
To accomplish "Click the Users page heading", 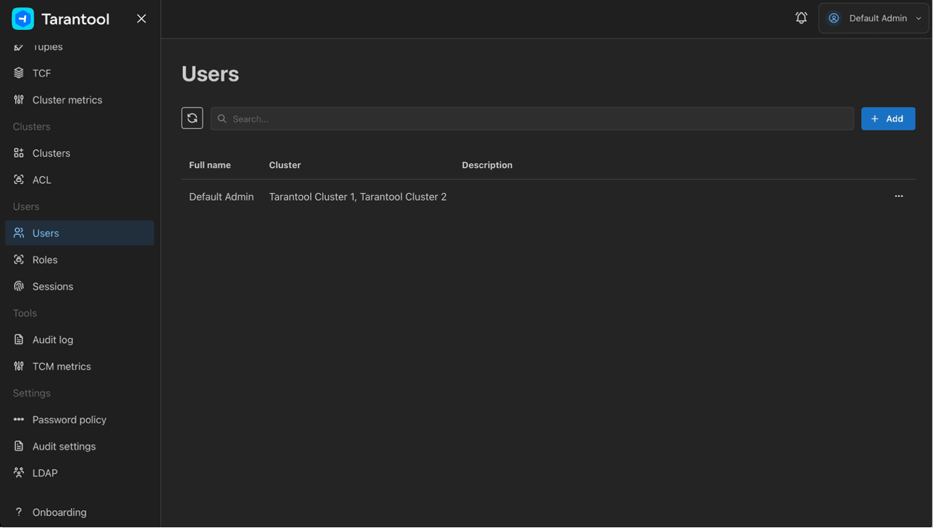I will pyautogui.click(x=210, y=74).
